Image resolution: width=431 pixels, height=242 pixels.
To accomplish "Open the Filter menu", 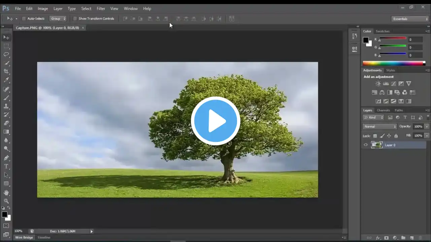I will coord(101,8).
